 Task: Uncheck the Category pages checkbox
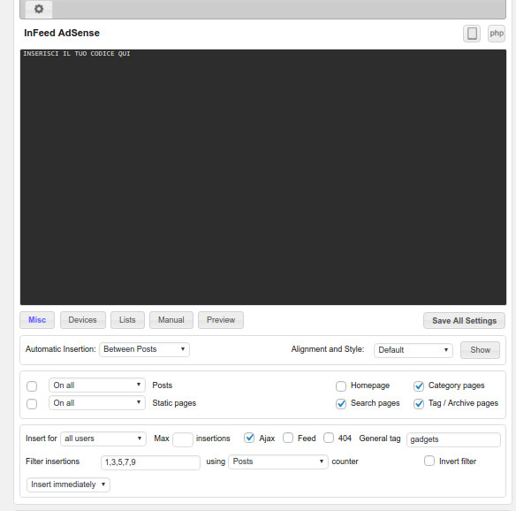click(x=419, y=385)
